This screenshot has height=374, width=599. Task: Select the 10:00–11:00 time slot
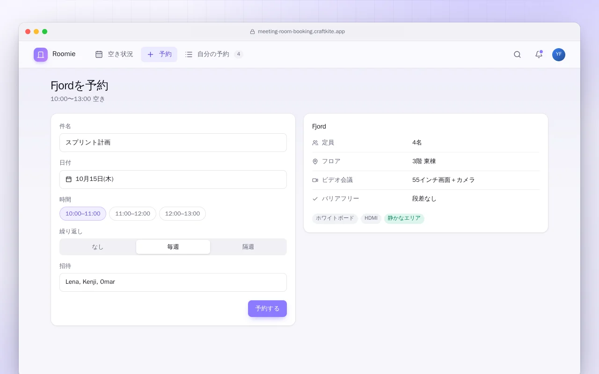point(83,214)
